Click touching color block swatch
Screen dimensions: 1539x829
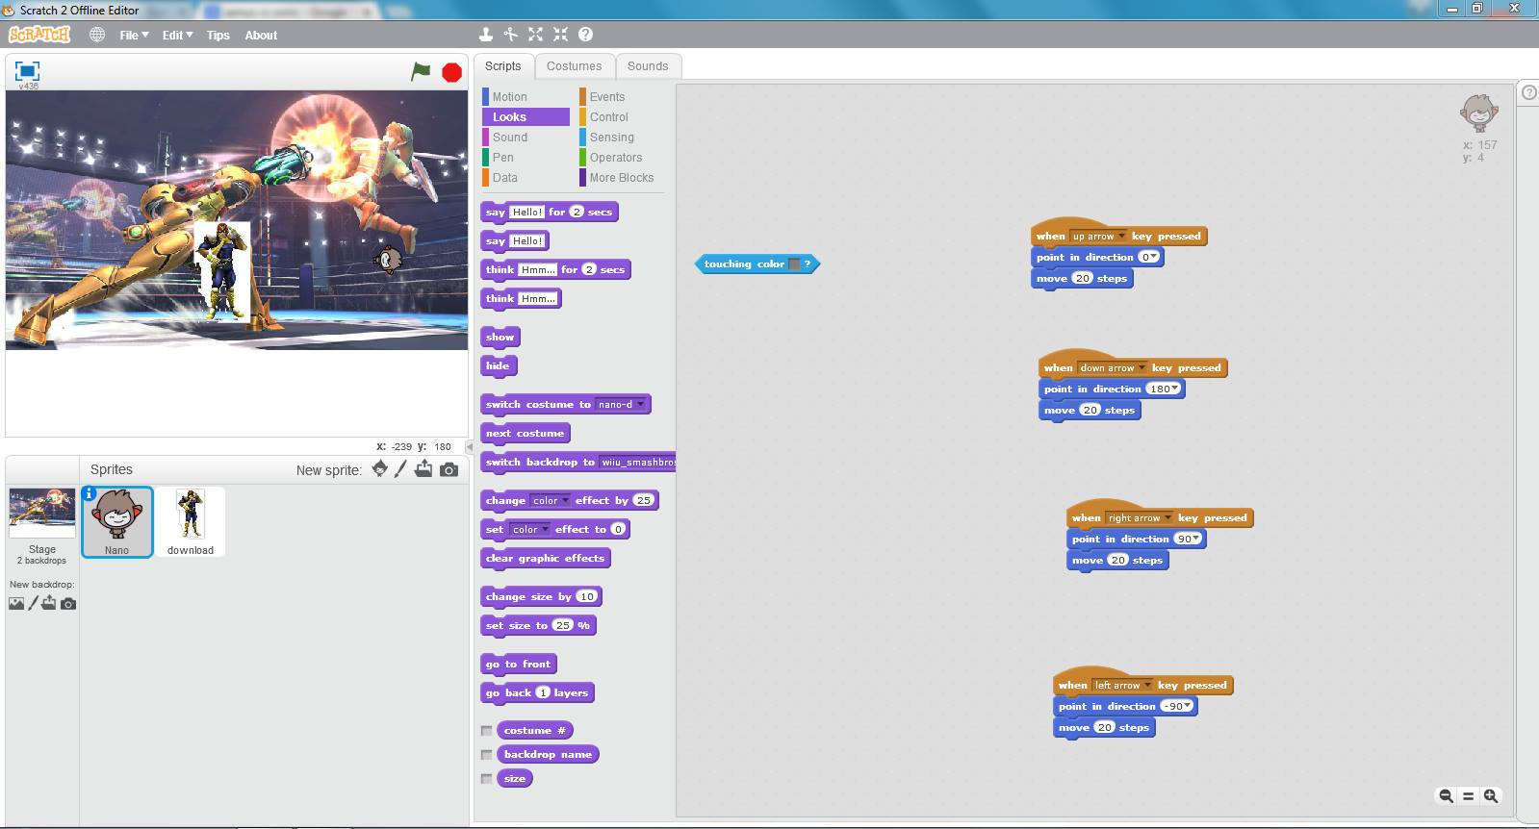click(794, 264)
